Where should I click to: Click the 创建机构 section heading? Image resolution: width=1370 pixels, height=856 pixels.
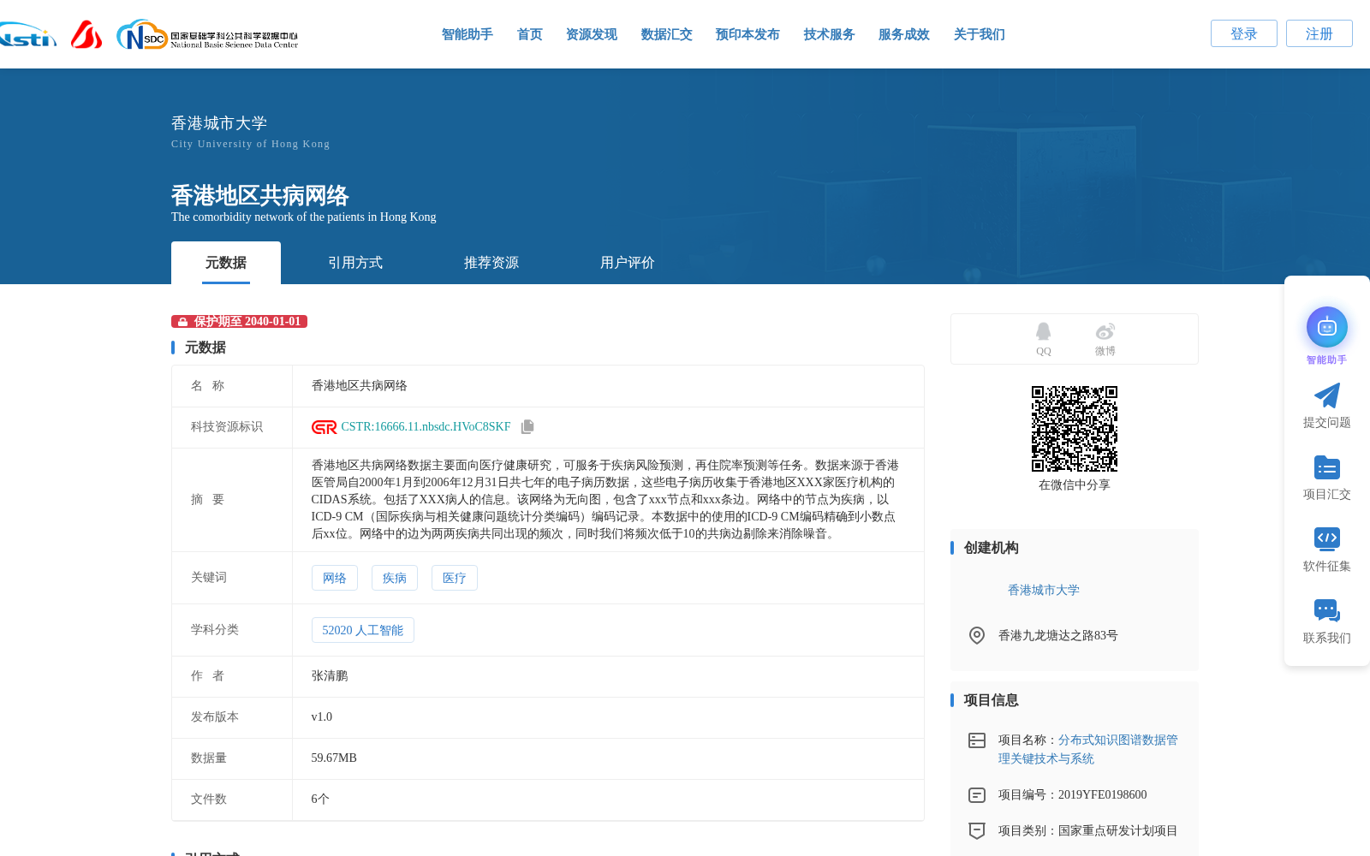click(x=991, y=548)
